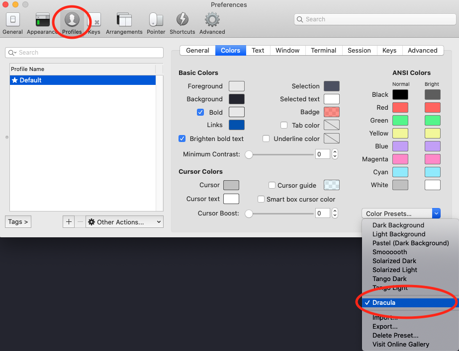Open the Normal Cyan ANSI swatch

pos(400,172)
